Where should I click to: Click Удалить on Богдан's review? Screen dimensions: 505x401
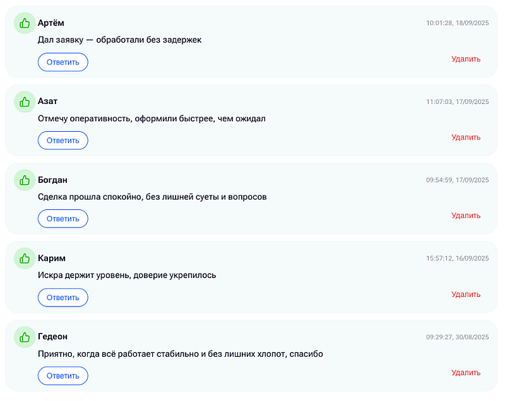466,216
